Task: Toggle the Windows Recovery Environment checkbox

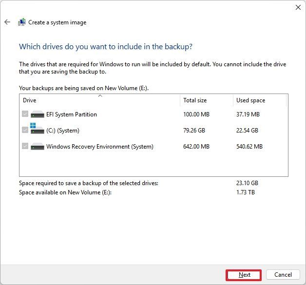Action: pyautogui.click(x=25, y=147)
